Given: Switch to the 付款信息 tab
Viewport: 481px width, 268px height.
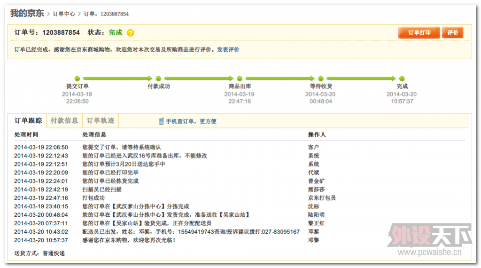Looking at the screenshot, I should [64, 121].
